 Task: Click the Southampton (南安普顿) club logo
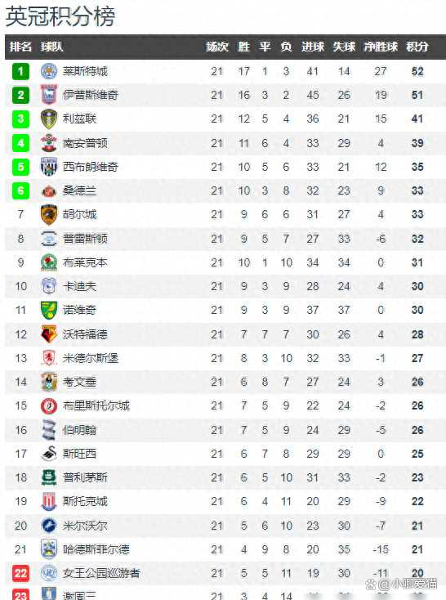(x=49, y=143)
